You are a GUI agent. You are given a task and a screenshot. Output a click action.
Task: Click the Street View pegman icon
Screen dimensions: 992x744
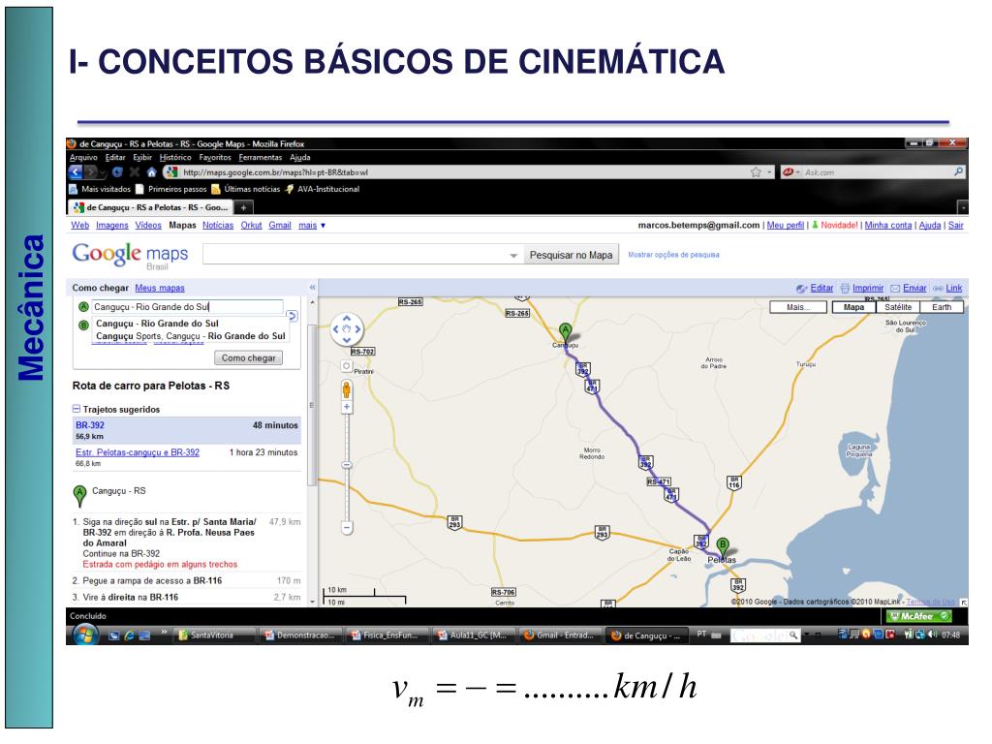pyautogui.click(x=347, y=389)
